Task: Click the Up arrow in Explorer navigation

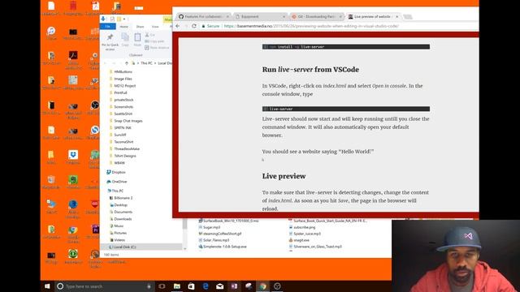Action: [x=127, y=63]
